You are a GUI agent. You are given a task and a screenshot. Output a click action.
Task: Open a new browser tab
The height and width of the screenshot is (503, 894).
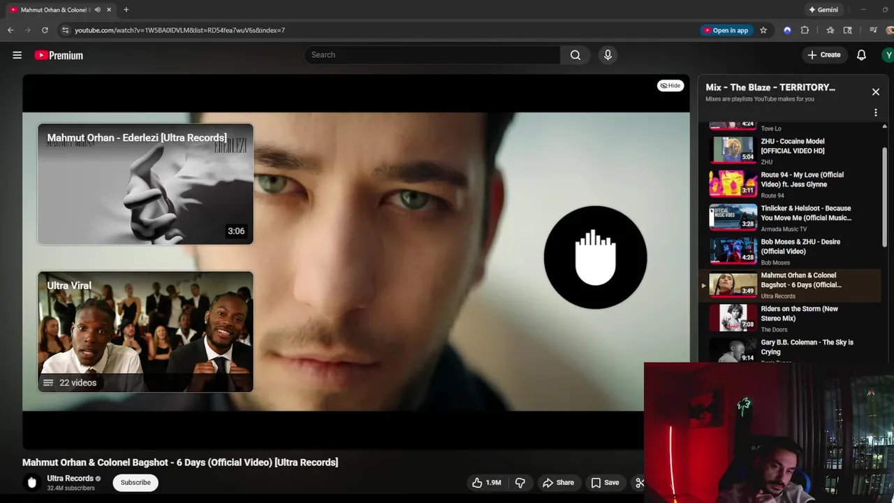[x=126, y=10]
